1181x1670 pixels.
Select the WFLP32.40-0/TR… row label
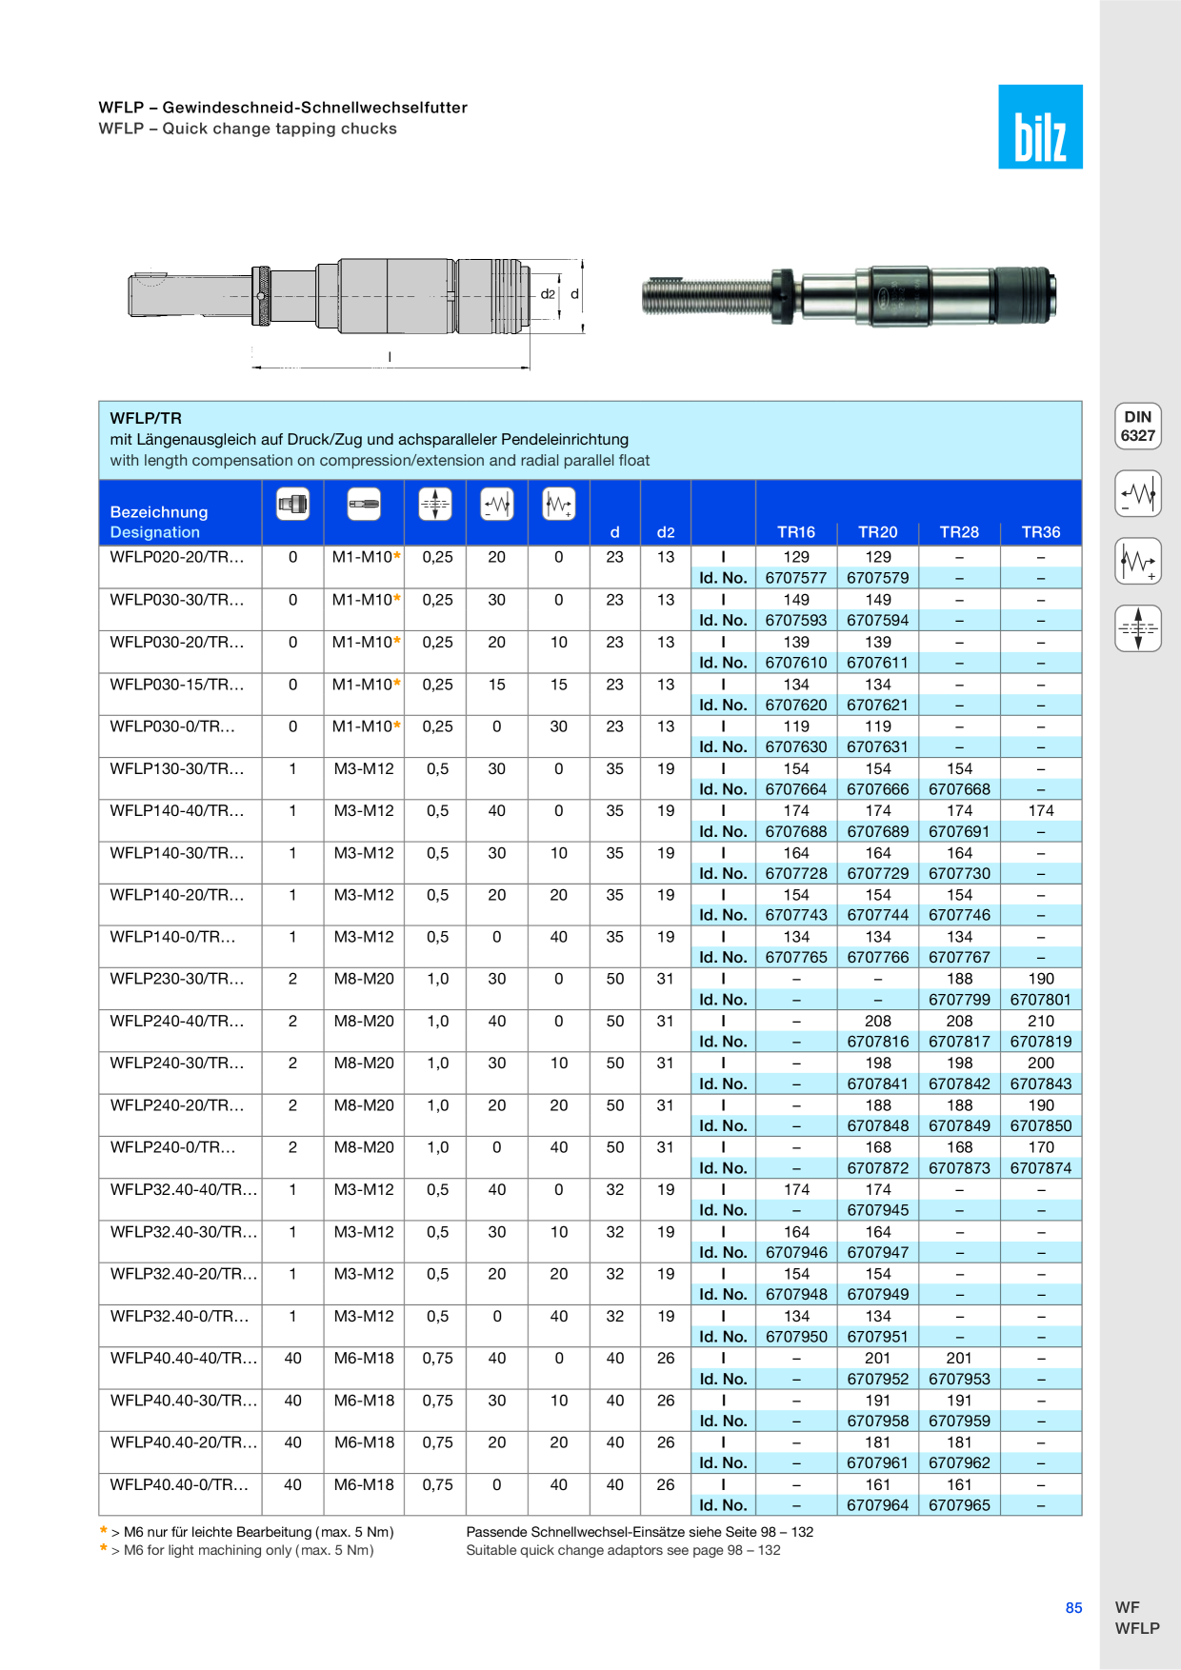click(x=179, y=1316)
